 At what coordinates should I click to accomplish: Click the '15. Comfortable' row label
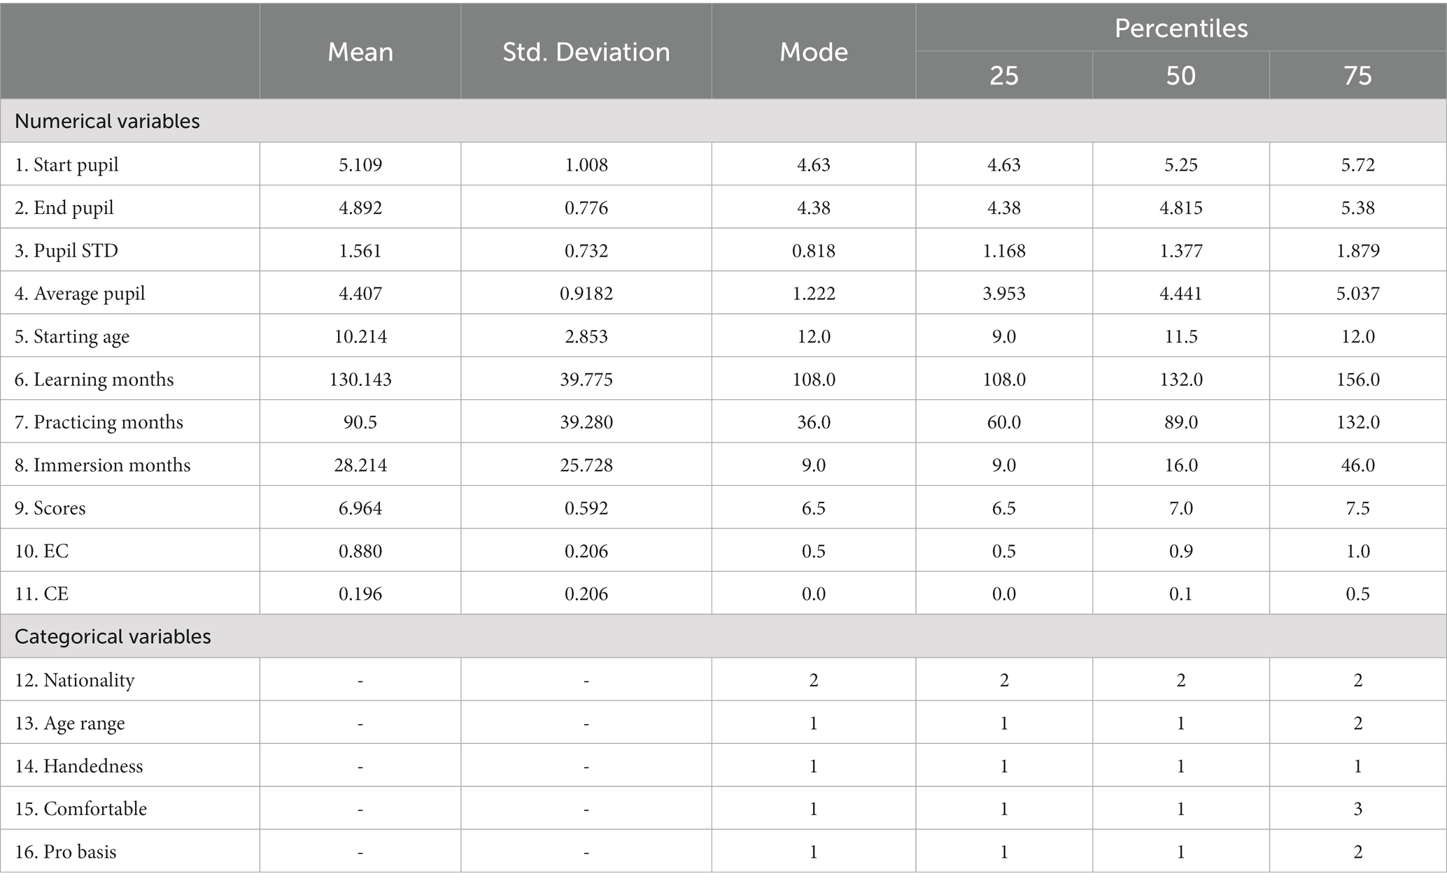tap(81, 809)
